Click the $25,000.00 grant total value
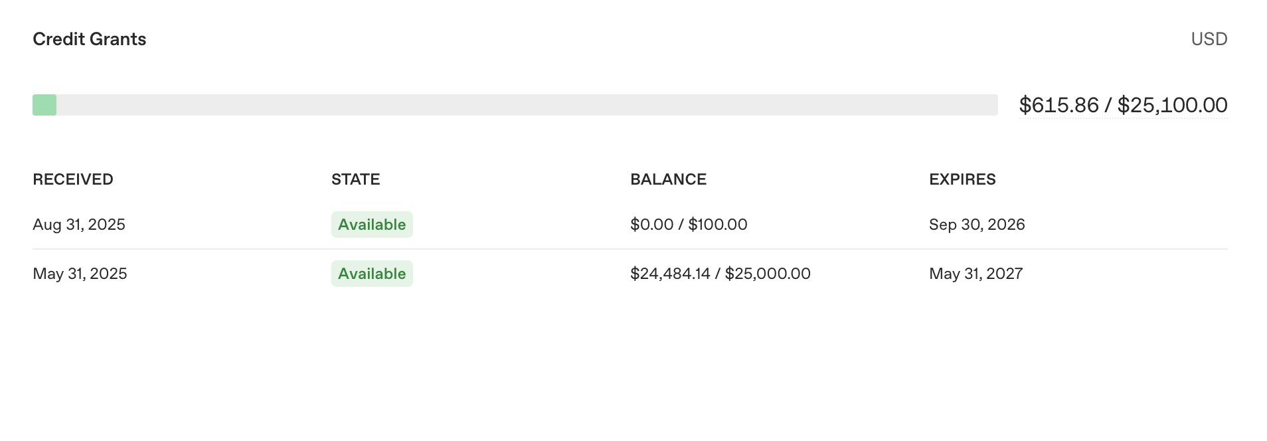 tap(768, 274)
